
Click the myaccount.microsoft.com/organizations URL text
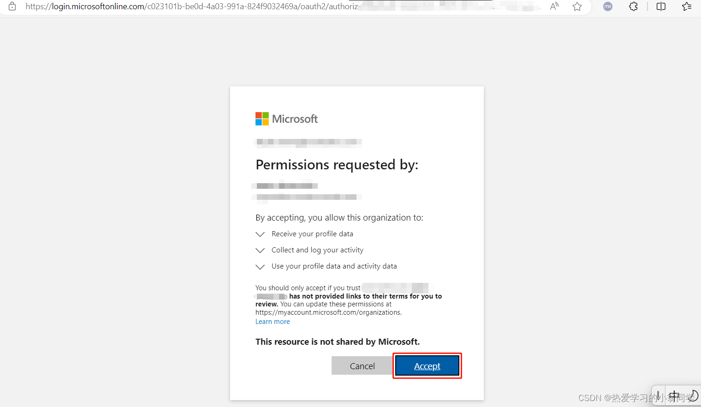click(x=328, y=312)
